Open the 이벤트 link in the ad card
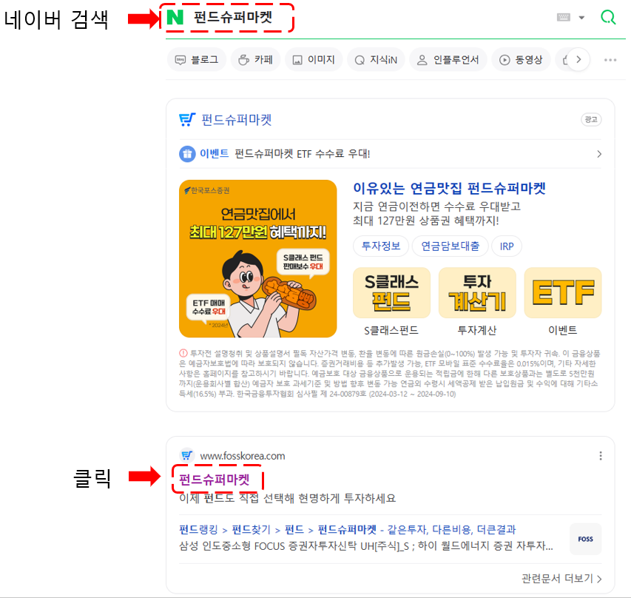Image resolution: width=631 pixels, height=598 pixels. coord(214,153)
